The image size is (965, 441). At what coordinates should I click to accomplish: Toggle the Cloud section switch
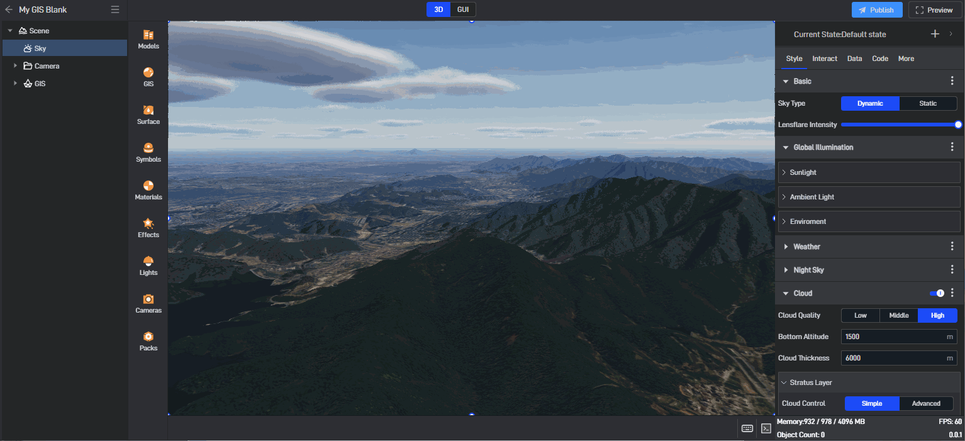(x=937, y=293)
